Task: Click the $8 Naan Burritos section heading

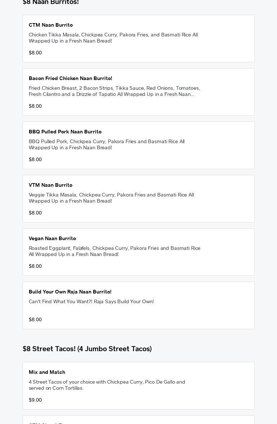Action: coord(51,2)
